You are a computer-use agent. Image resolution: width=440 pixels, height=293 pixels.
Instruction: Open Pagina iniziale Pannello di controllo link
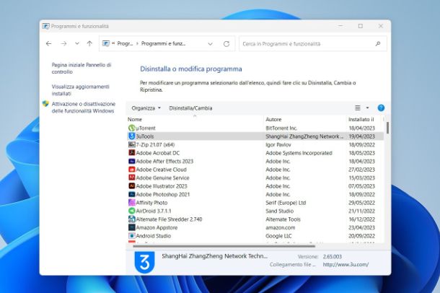coord(82,68)
